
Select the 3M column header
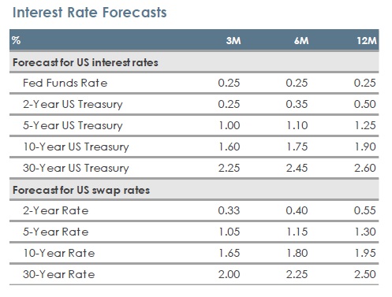click(233, 41)
